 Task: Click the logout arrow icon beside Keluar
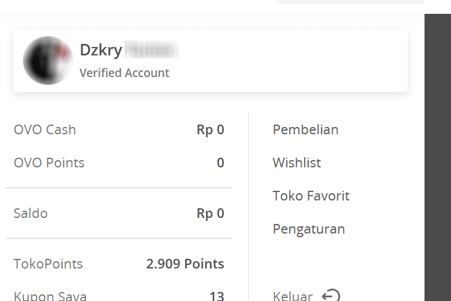coord(331,295)
